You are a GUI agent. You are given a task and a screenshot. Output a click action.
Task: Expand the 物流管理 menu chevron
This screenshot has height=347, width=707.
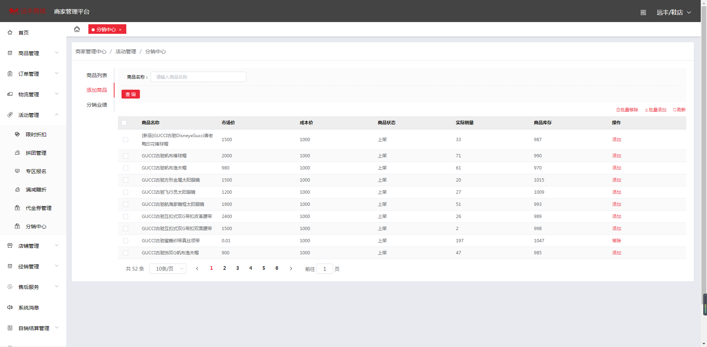pos(57,94)
